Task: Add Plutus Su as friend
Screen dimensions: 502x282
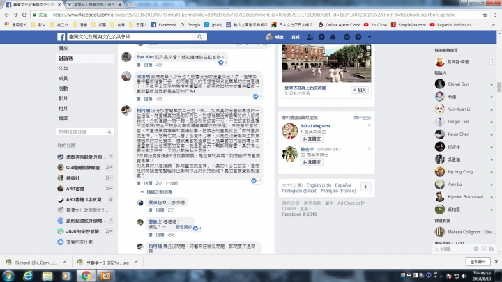Action: (312, 162)
